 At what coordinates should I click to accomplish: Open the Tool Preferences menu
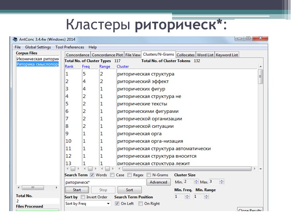tap(69, 47)
